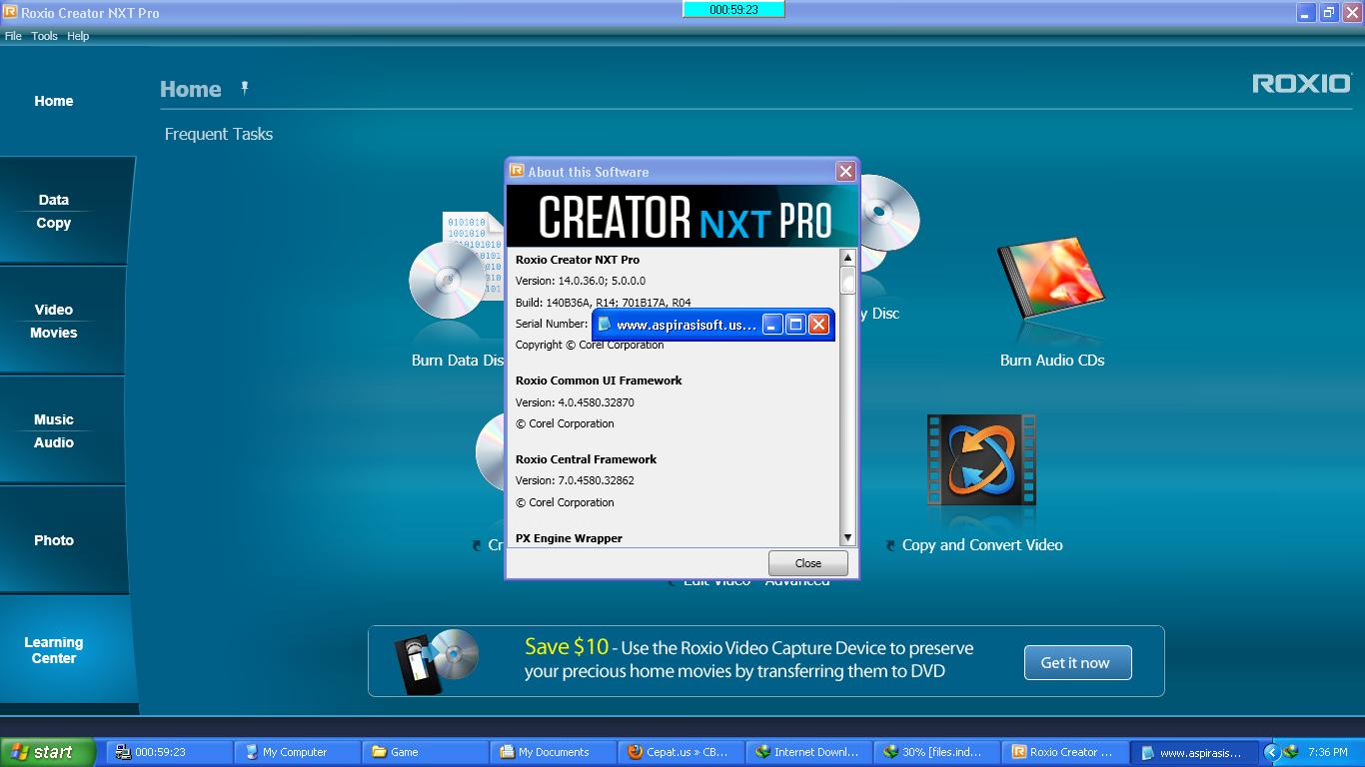Click the scrollbar thumb in About dialog
This screenshot has width=1365, height=767.
coord(847,280)
